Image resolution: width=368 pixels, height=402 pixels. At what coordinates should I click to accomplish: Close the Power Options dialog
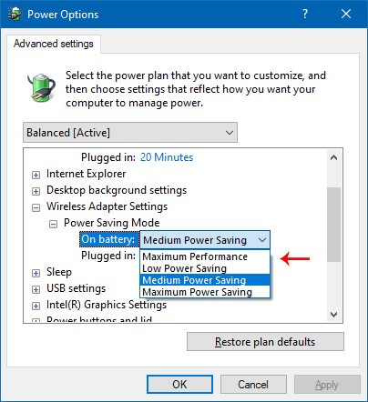(346, 14)
